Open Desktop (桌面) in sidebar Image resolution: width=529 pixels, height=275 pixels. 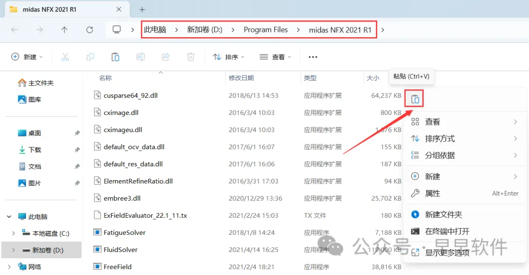tap(29, 133)
